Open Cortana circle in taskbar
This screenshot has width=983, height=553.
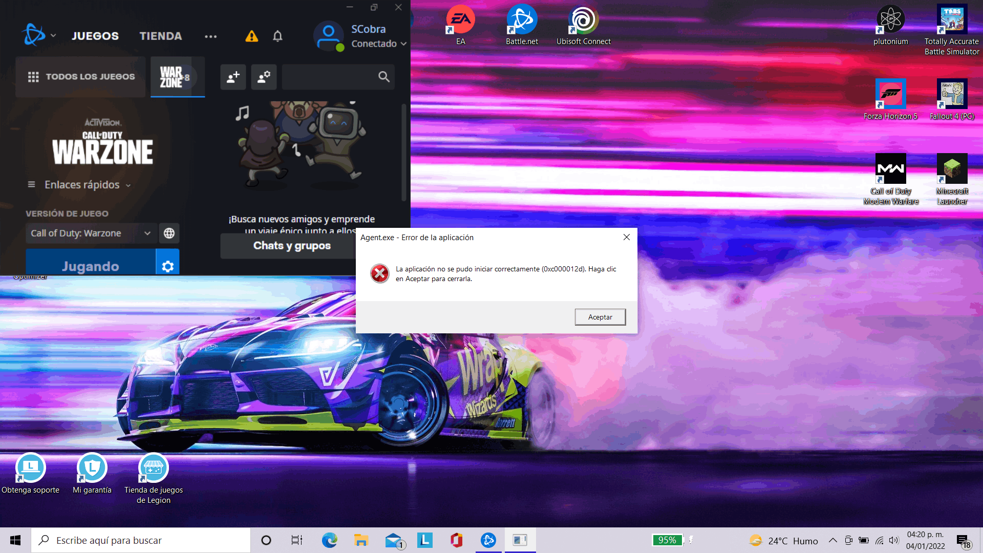tap(266, 540)
